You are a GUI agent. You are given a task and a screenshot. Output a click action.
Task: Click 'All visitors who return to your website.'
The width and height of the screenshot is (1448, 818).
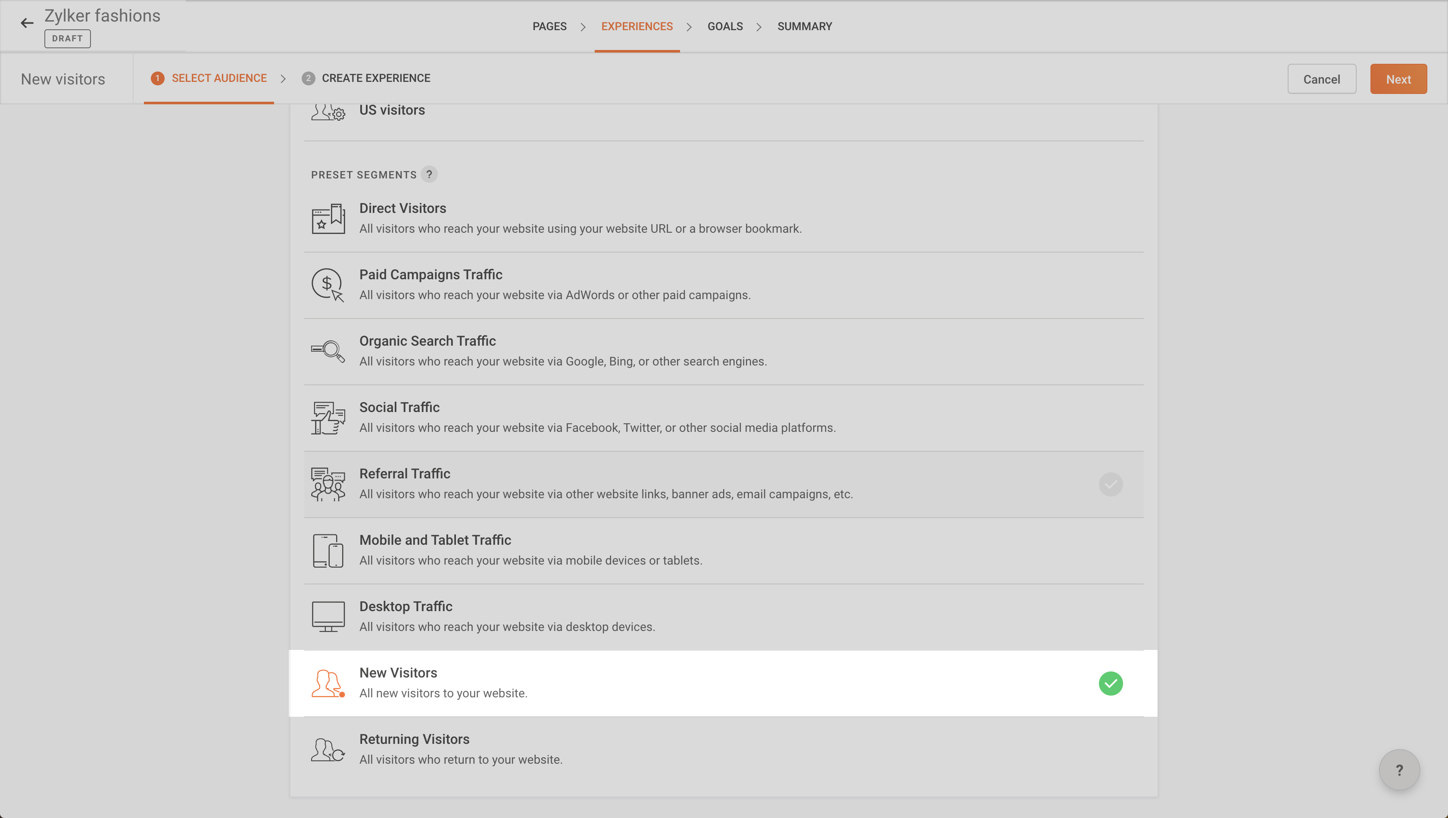point(461,759)
